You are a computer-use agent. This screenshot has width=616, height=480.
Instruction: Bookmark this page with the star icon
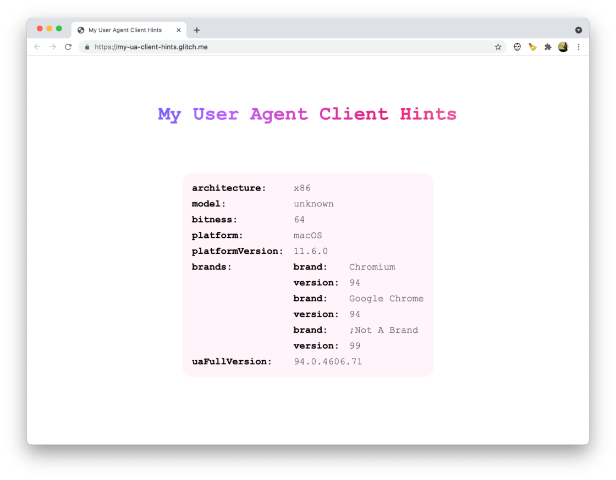(x=498, y=47)
